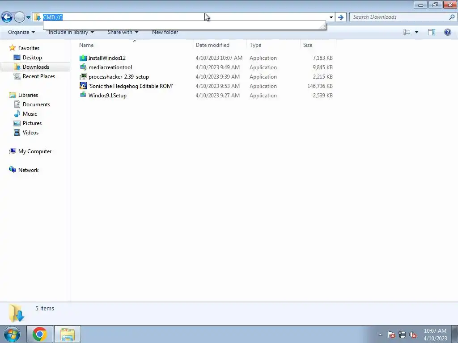This screenshot has height=343, width=458.
Task: Click the Downloads folder icon in details pane
Action: (16, 313)
